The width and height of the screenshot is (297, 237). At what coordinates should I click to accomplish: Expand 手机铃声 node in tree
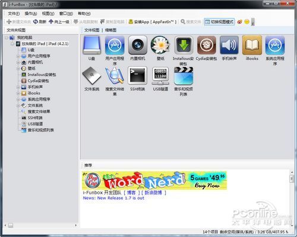coord(18,87)
